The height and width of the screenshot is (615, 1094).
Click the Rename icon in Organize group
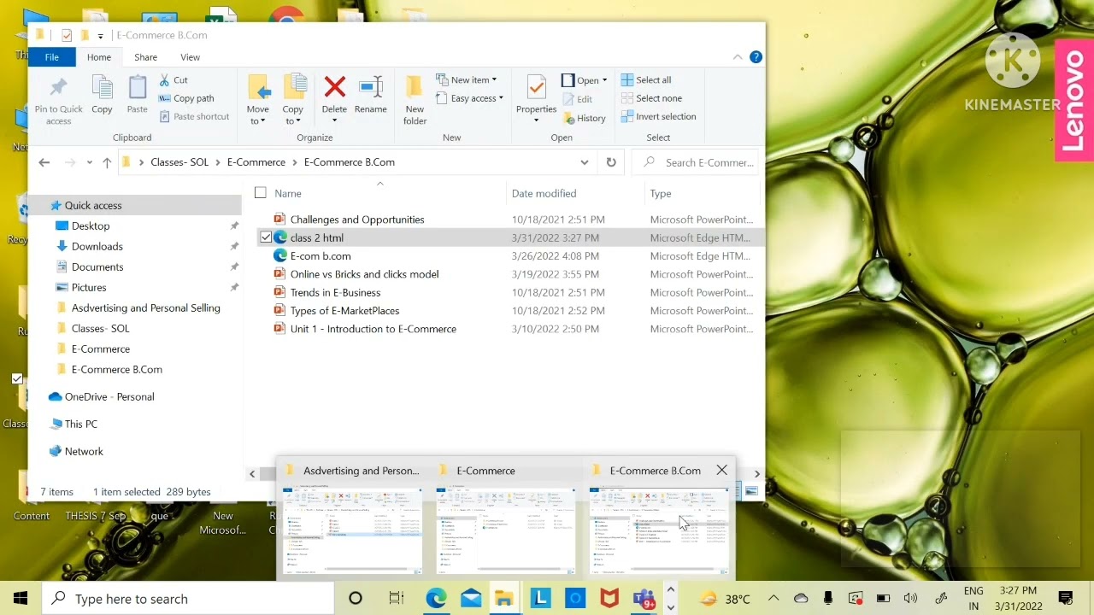(x=370, y=88)
